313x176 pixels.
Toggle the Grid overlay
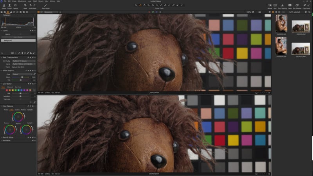click(275, 5)
